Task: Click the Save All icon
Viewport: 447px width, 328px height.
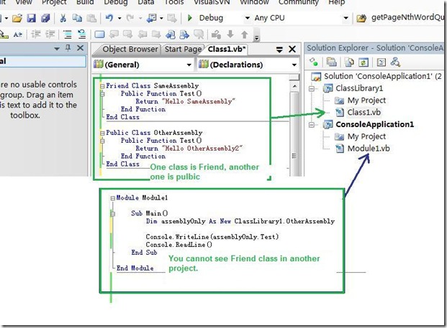Action: [45, 18]
